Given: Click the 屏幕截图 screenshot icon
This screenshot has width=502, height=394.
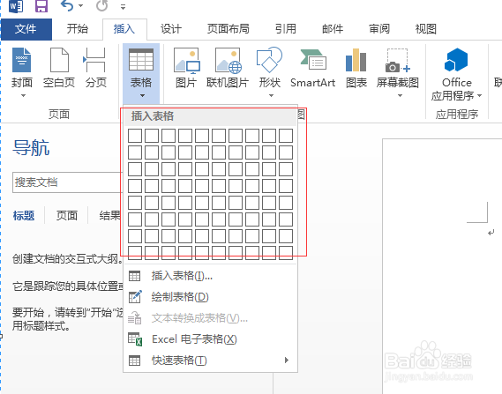Looking at the screenshot, I should pos(398,60).
